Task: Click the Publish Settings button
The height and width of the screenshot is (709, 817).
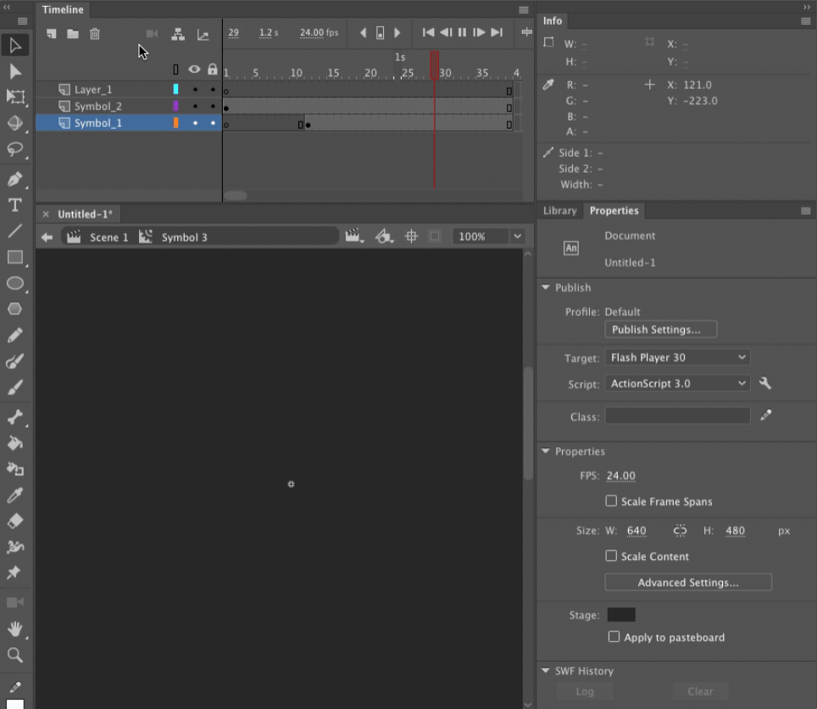Action: click(660, 330)
